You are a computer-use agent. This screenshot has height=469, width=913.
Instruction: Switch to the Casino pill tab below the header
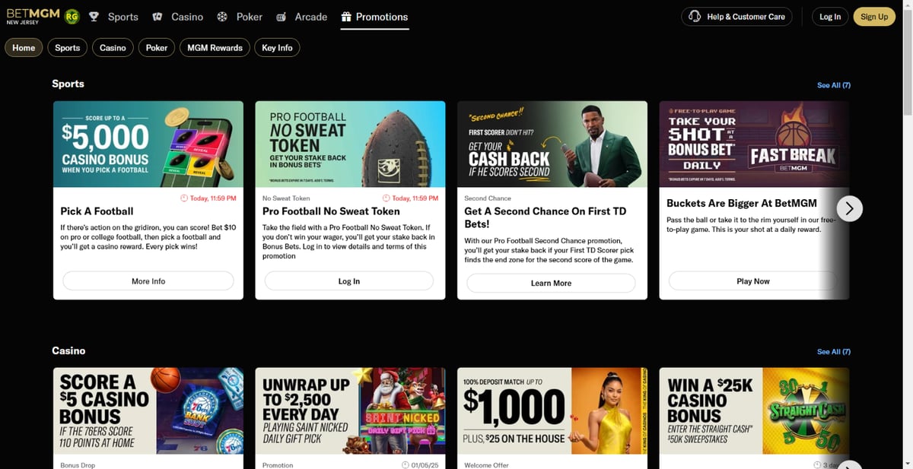[x=113, y=48]
